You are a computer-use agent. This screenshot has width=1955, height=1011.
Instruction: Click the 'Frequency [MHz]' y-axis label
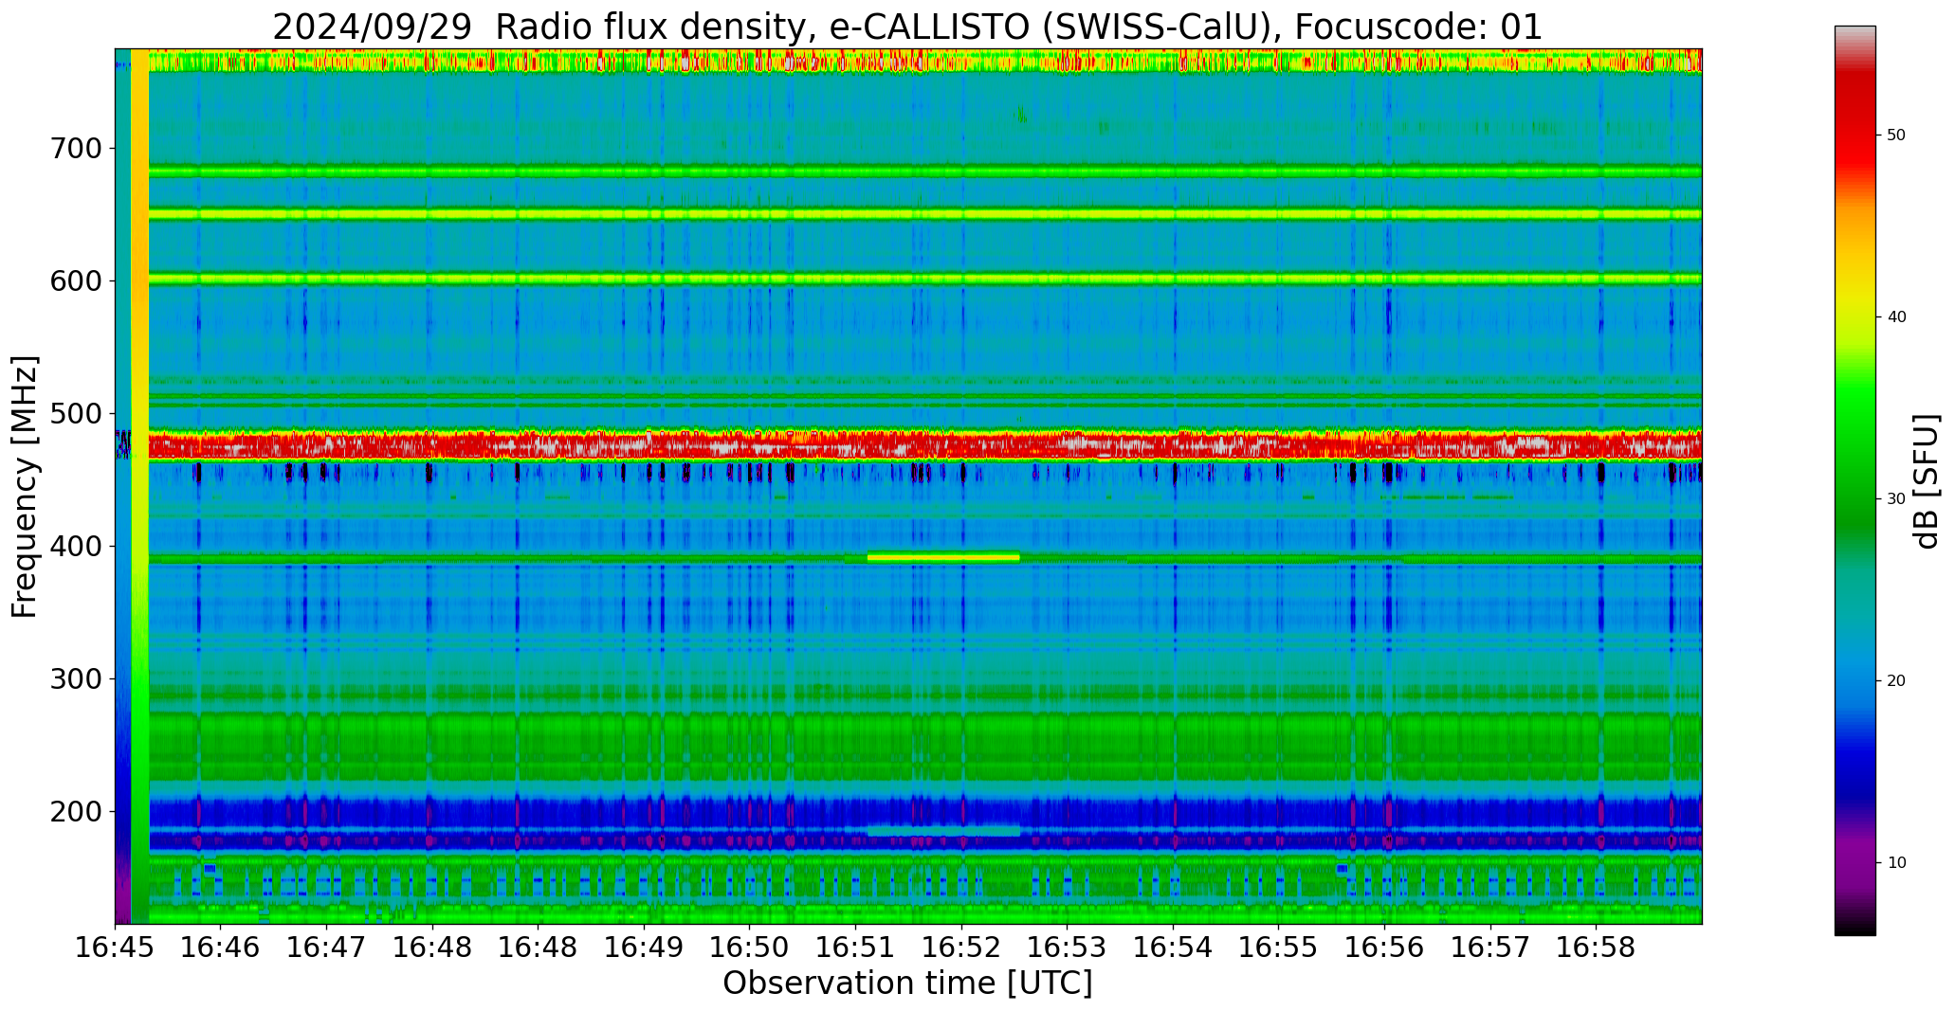26,486
